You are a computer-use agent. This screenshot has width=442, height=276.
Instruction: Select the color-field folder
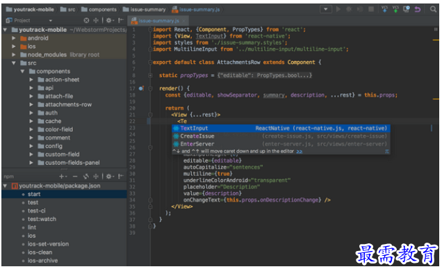tap(56, 129)
